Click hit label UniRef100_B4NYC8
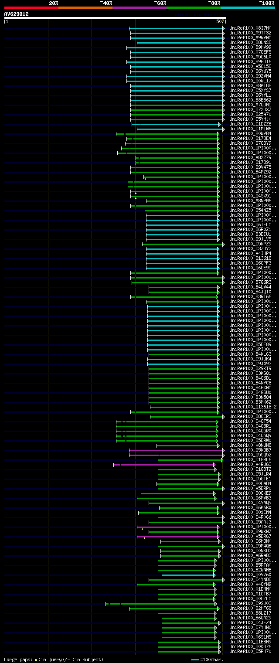Screen dimensions: 279x663 click(250, 383)
